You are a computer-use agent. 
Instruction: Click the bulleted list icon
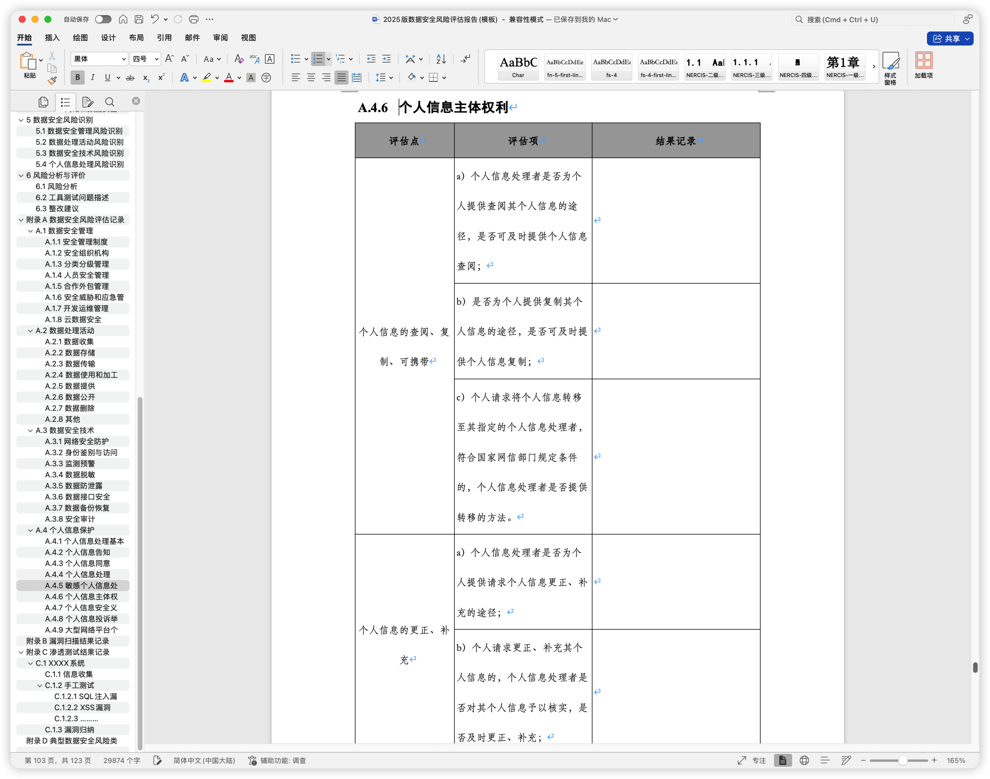click(x=295, y=59)
